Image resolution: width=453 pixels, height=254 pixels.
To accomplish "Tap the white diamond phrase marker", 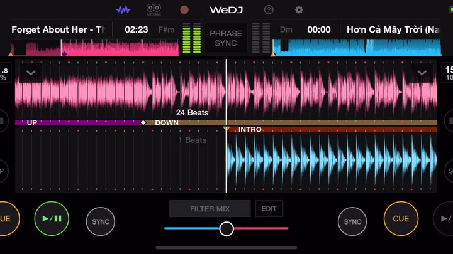I will tap(143, 123).
